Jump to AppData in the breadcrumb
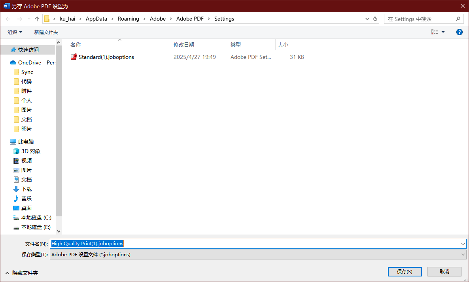The image size is (469, 282). 96,19
